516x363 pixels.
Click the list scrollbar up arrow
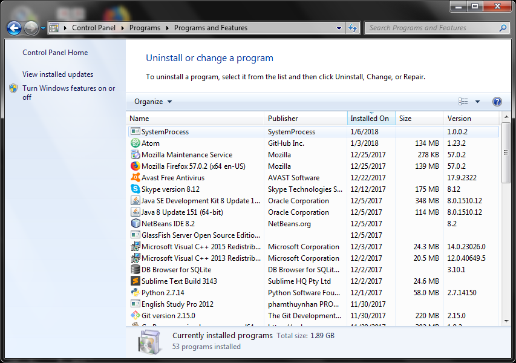[506, 117]
